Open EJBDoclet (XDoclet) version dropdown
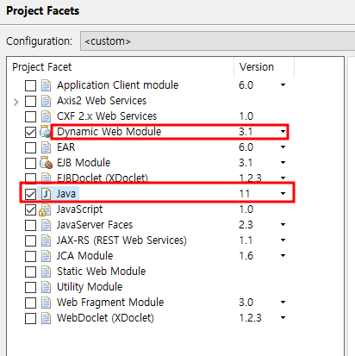 coord(283,178)
